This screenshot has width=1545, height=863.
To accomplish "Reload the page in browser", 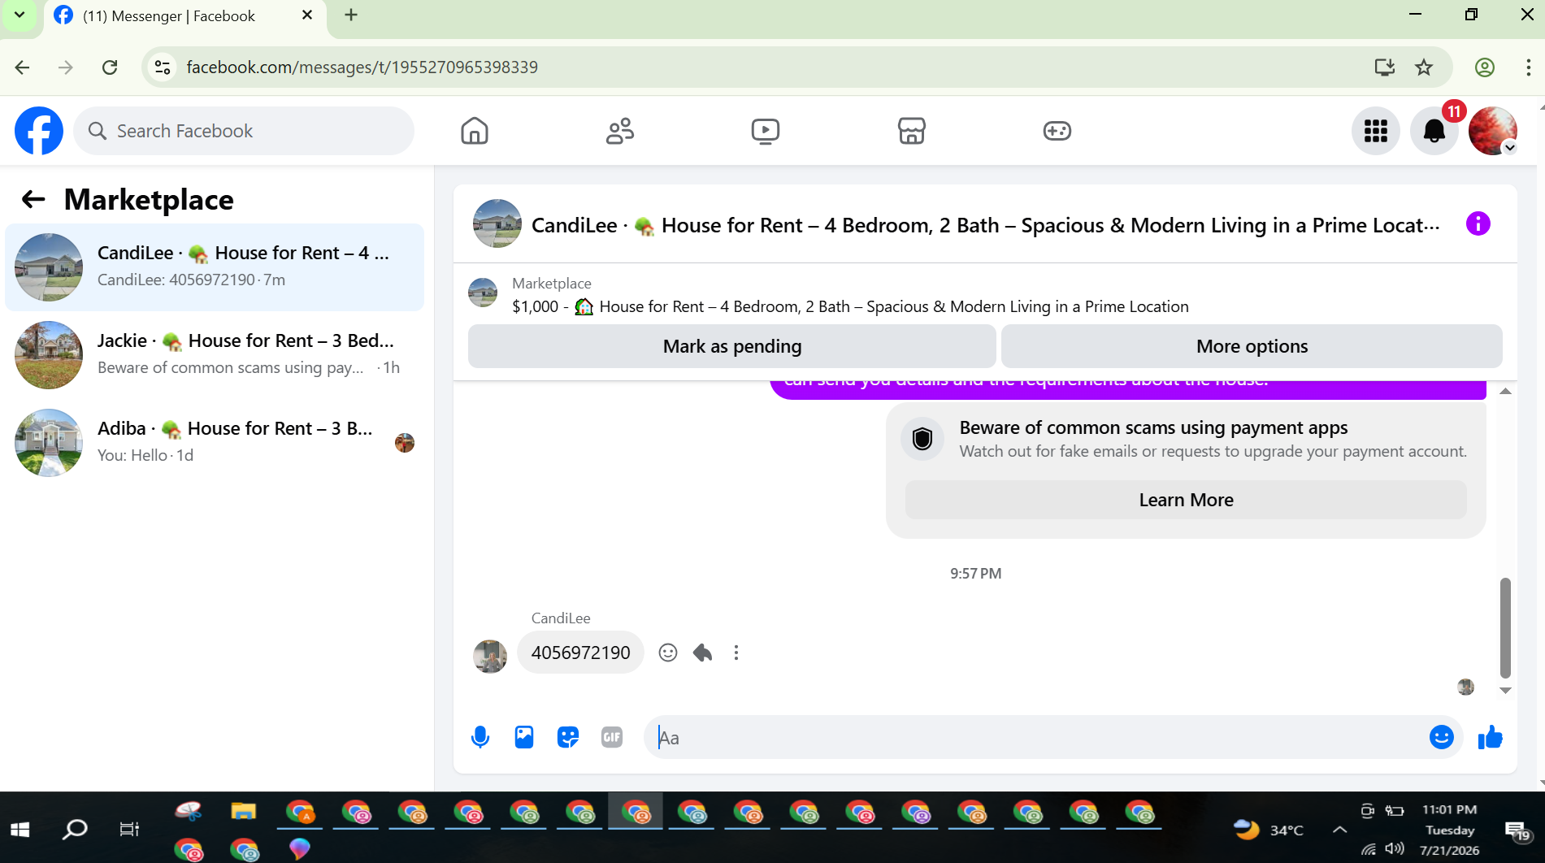I will pyautogui.click(x=110, y=67).
